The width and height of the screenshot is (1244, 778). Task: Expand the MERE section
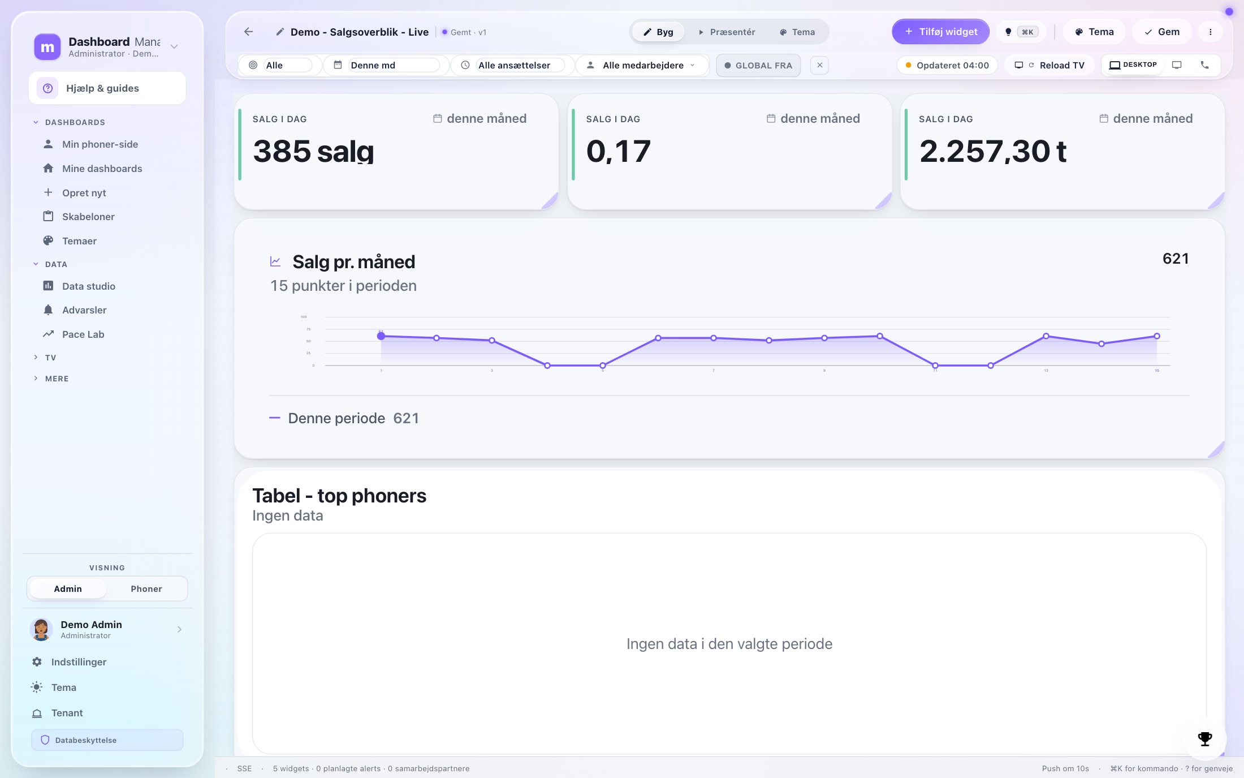pos(51,379)
